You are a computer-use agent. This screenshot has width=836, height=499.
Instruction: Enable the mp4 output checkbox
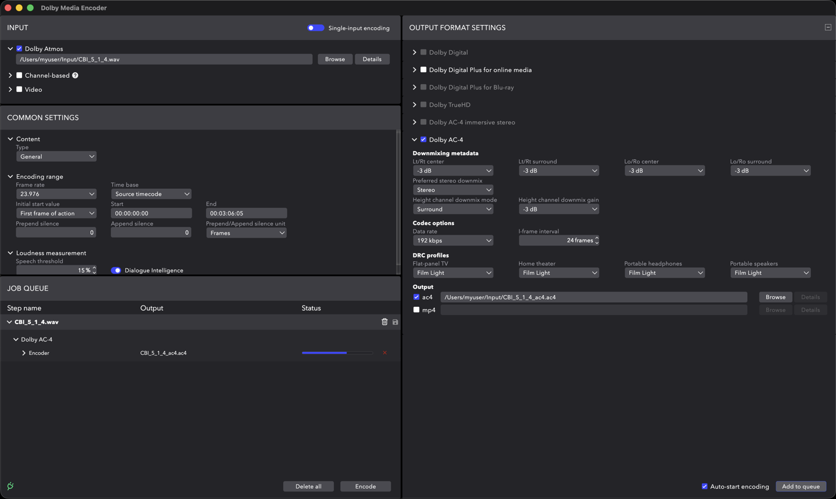416,310
